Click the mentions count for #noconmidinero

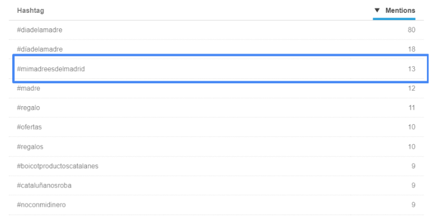click(x=413, y=205)
